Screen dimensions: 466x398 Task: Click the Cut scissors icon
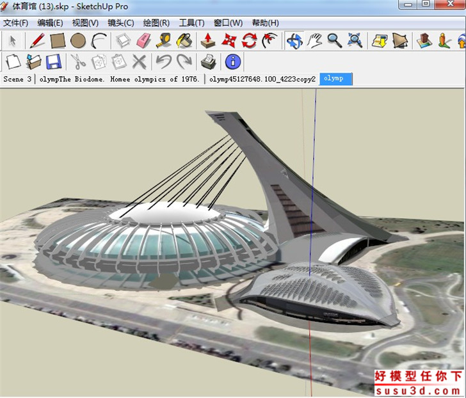tap(78, 62)
